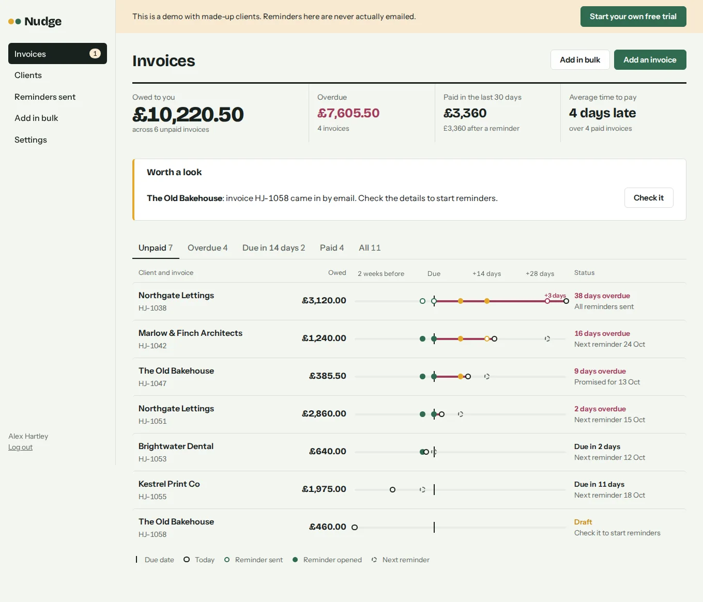Click today marker on Kestrel Print Co timeline
The height and width of the screenshot is (602, 703).
point(392,490)
